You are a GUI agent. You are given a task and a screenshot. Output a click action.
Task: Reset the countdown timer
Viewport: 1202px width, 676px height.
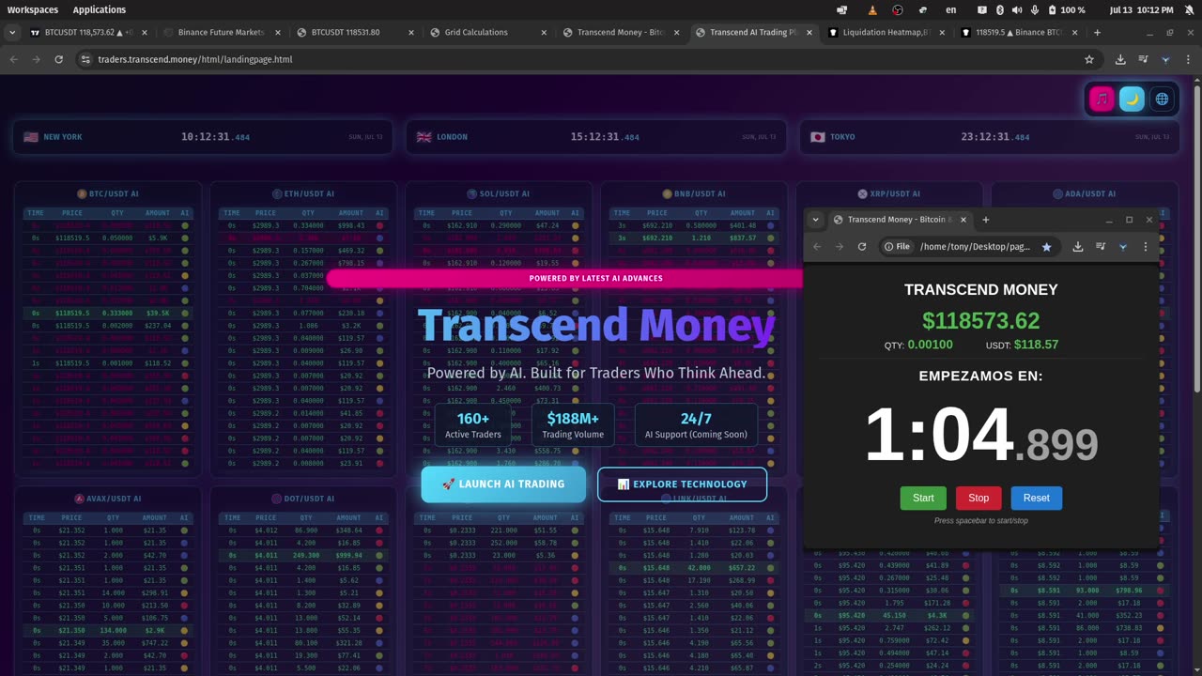(1037, 498)
